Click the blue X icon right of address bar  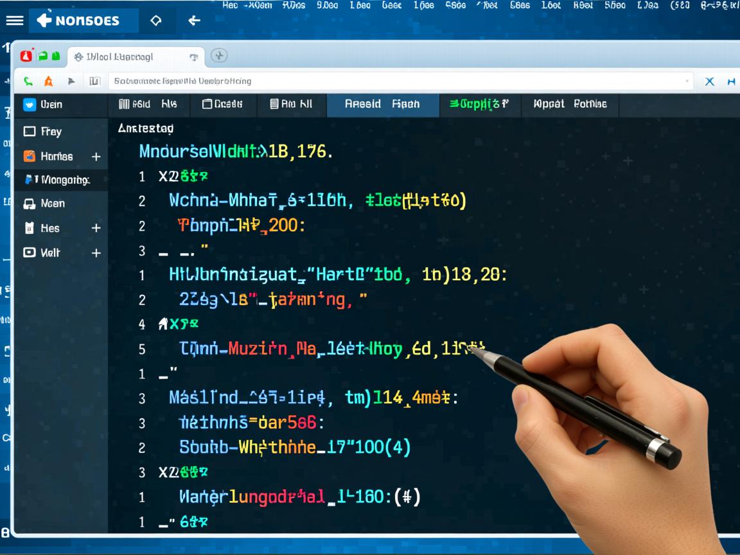coord(710,81)
